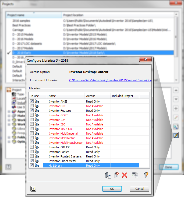
Task: Click the Update Tool lightning-bolt library icon
Action: pyautogui.click(x=146, y=175)
